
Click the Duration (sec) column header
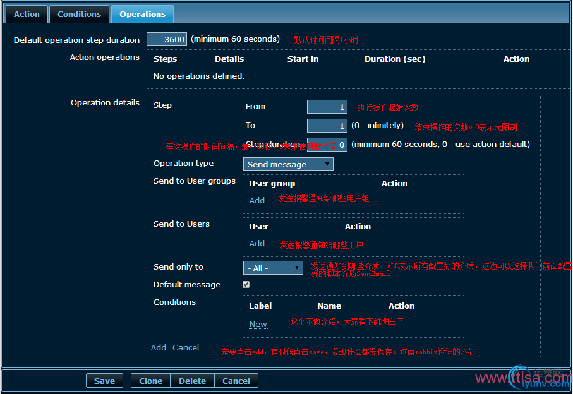coord(395,59)
